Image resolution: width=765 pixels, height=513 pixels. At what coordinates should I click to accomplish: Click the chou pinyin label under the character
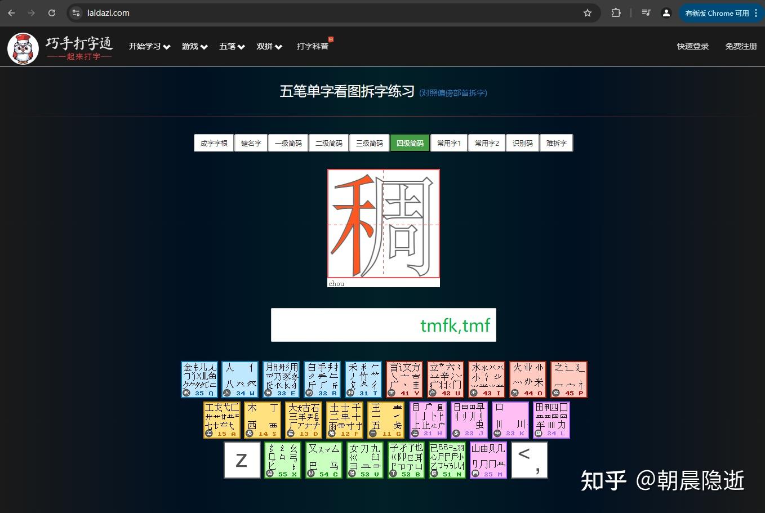(336, 283)
